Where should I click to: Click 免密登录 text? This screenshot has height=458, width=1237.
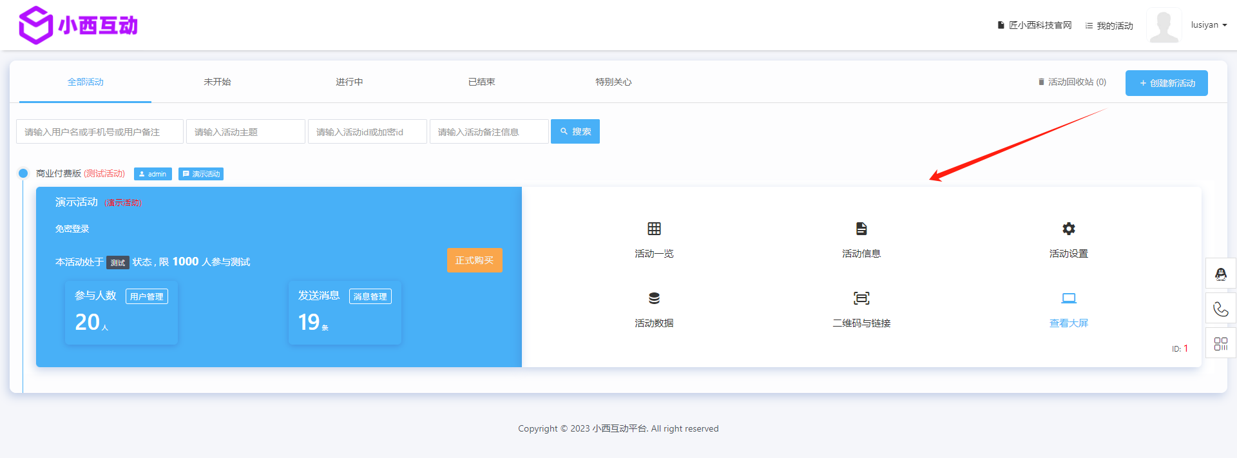point(72,229)
